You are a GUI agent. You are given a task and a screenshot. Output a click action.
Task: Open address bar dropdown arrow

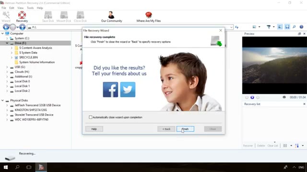click(x=231, y=27)
